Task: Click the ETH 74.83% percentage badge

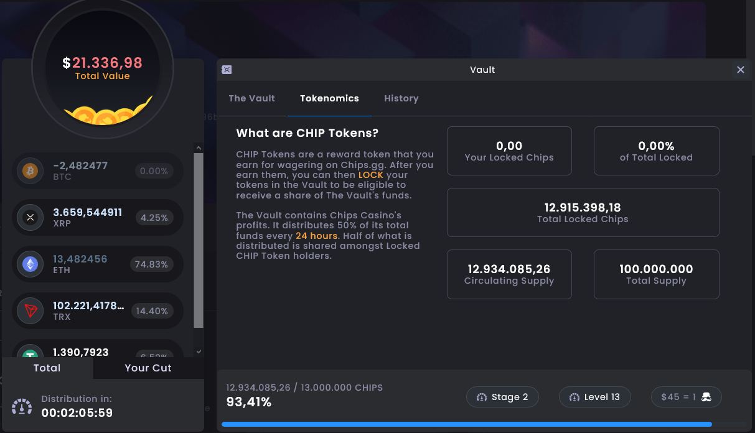Action: coord(151,264)
